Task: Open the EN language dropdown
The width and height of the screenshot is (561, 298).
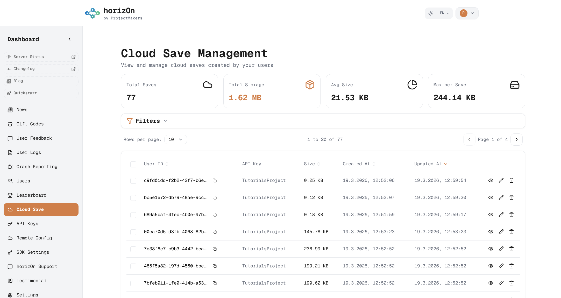Action: click(444, 13)
